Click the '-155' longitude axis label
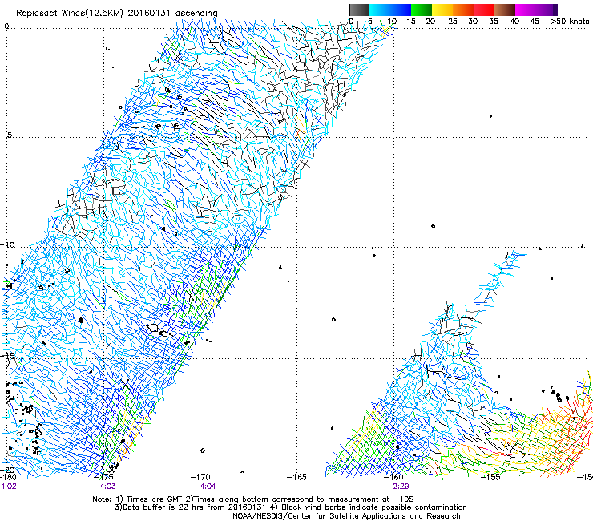Screen dimensions: 593x521 [490, 477]
